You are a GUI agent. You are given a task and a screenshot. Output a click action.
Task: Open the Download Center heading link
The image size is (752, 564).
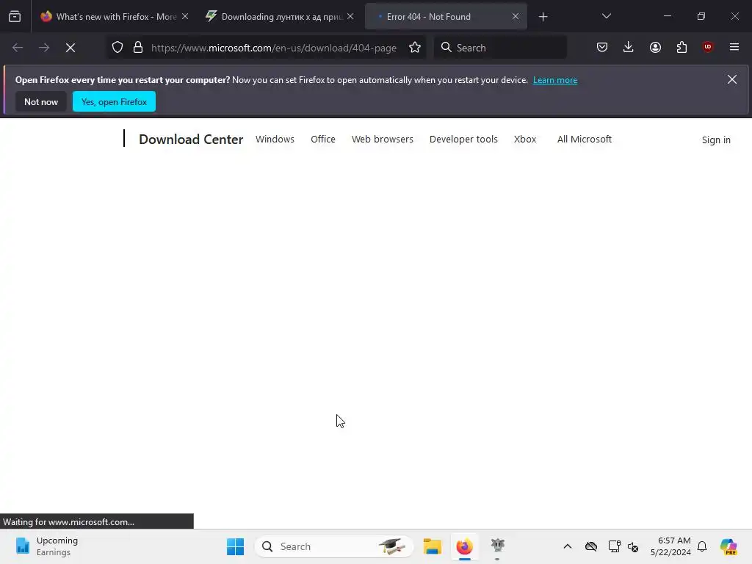tap(191, 139)
